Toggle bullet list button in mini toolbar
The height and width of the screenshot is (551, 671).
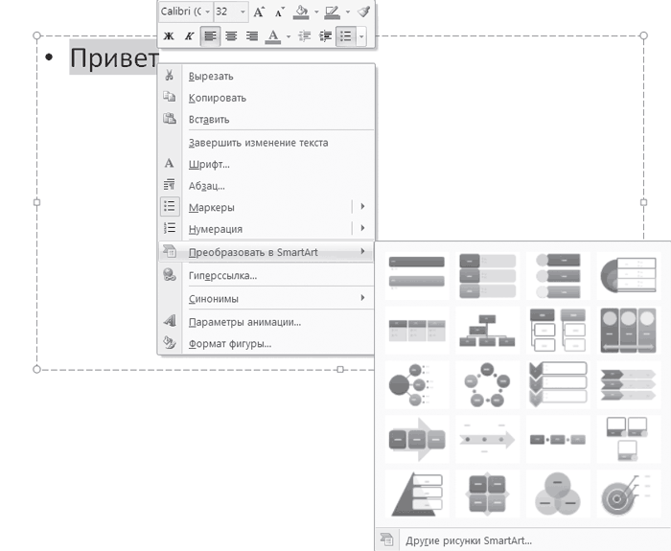(x=344, y=36)
